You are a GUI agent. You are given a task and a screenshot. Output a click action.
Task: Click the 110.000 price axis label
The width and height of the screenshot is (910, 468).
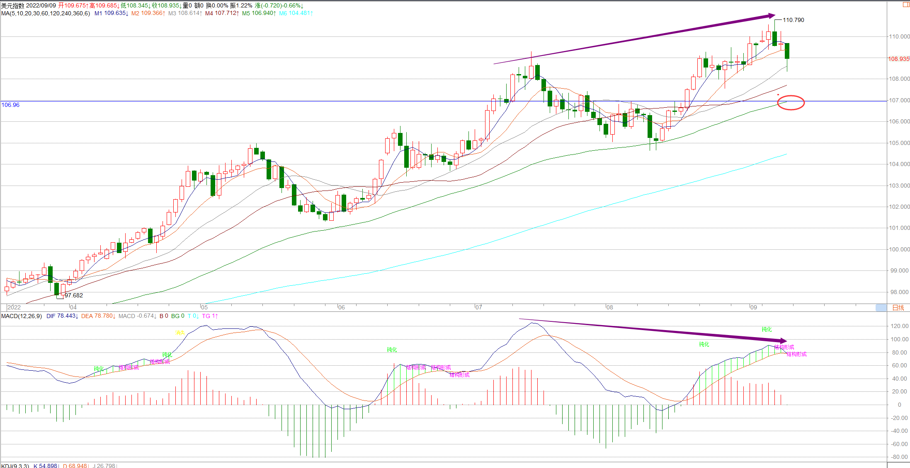point(899,36)
